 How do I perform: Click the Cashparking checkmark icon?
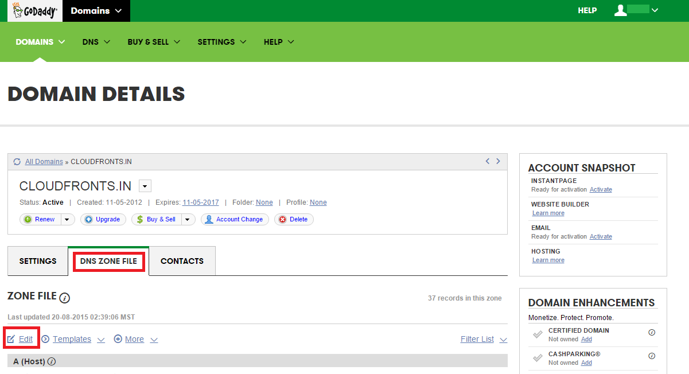point(538,358)
